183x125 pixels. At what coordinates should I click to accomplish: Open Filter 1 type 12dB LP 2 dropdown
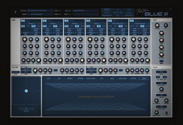pos(26,69)
